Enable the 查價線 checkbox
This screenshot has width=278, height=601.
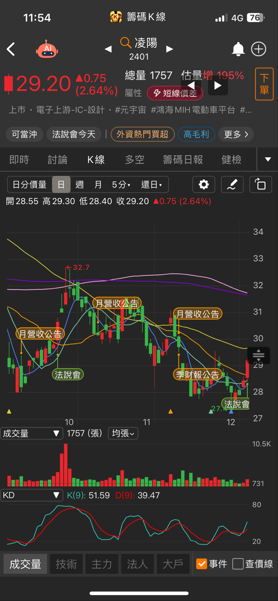coord(238,564)
